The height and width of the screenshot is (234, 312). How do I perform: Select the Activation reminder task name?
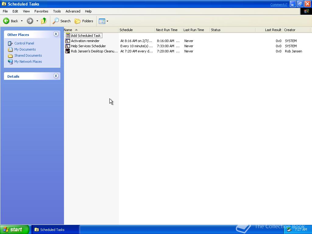pyautogui.click(x=85, y=41)
